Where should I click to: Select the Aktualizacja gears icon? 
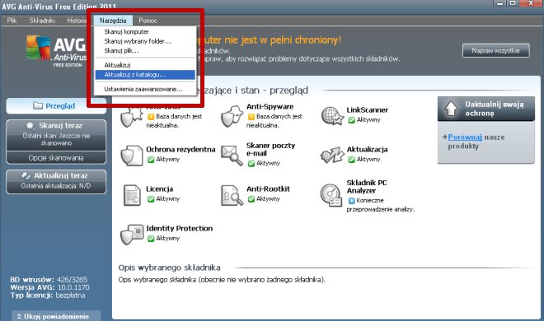[332, 155]
